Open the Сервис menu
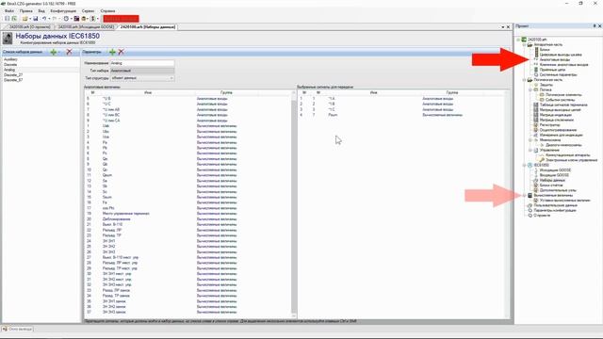The height and width of the screenshot is (339, 603). pos(88,10)
